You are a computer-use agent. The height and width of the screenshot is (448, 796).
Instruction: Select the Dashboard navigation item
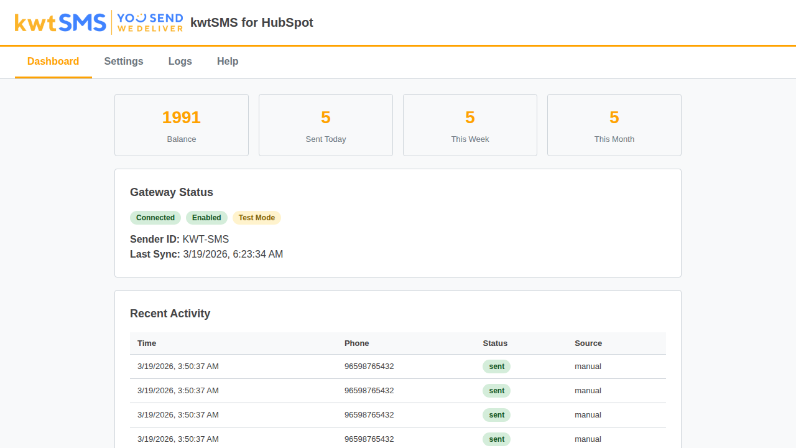(53, 62)
